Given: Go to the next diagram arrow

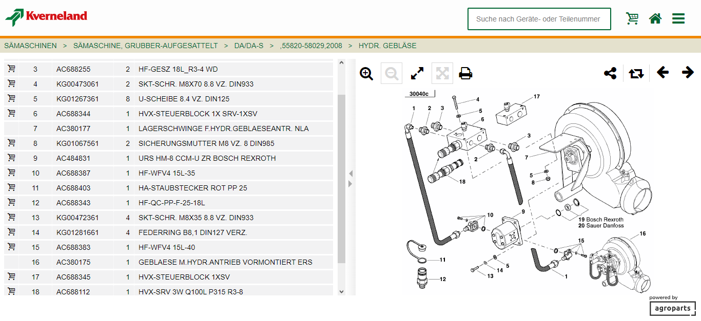Looking at the screenshot, I should coord(688,73).
